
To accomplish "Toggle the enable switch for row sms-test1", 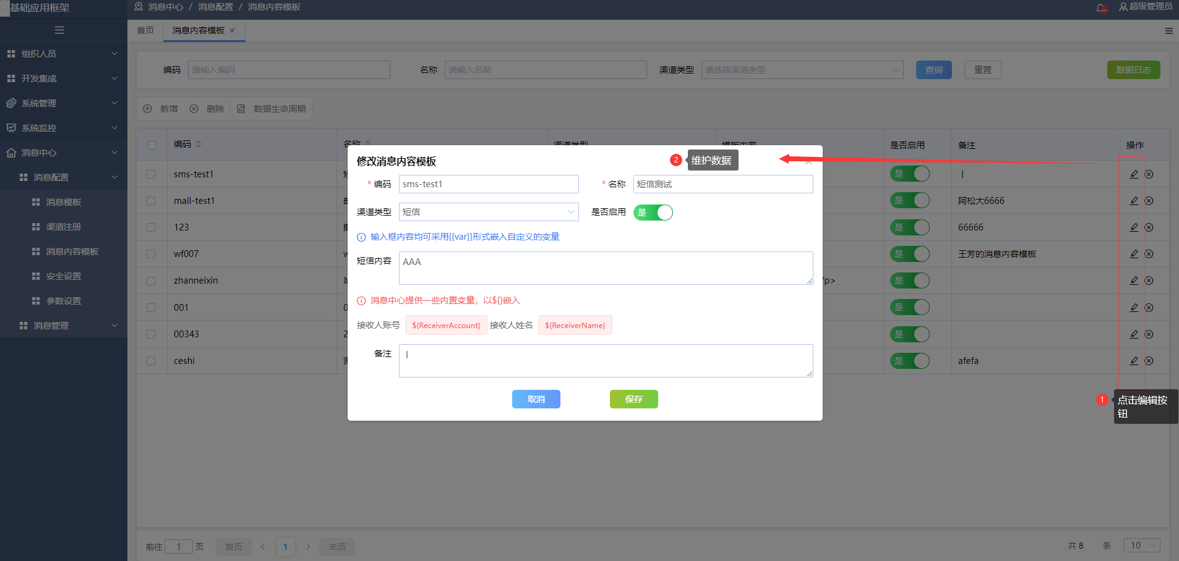I will (910, 174).
